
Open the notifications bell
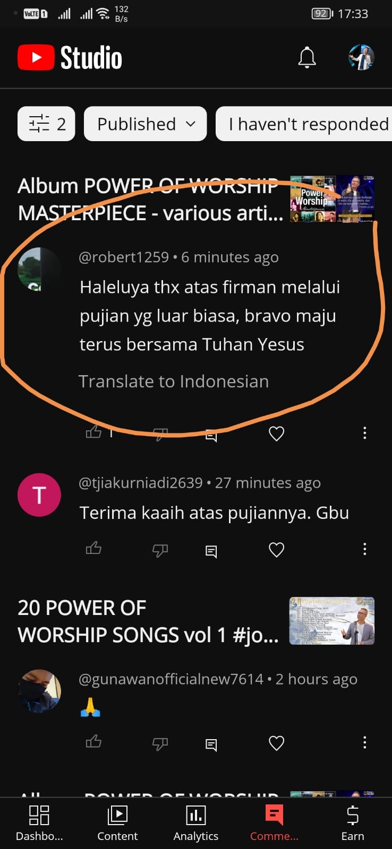click(307, 57)
